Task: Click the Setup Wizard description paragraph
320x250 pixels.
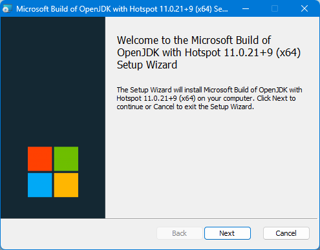Action: click(209, 98)
